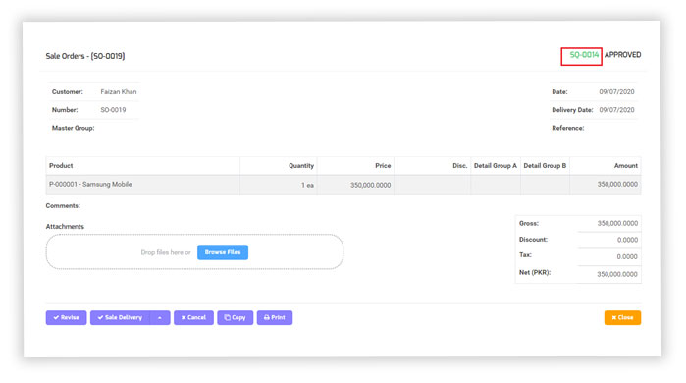Click the Discount total value
The width and height of the screenshot is (686, 383).
627,240
